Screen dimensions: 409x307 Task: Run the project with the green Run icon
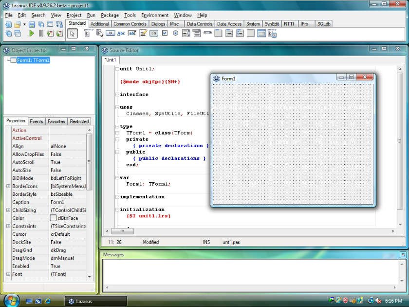(32, 33)
